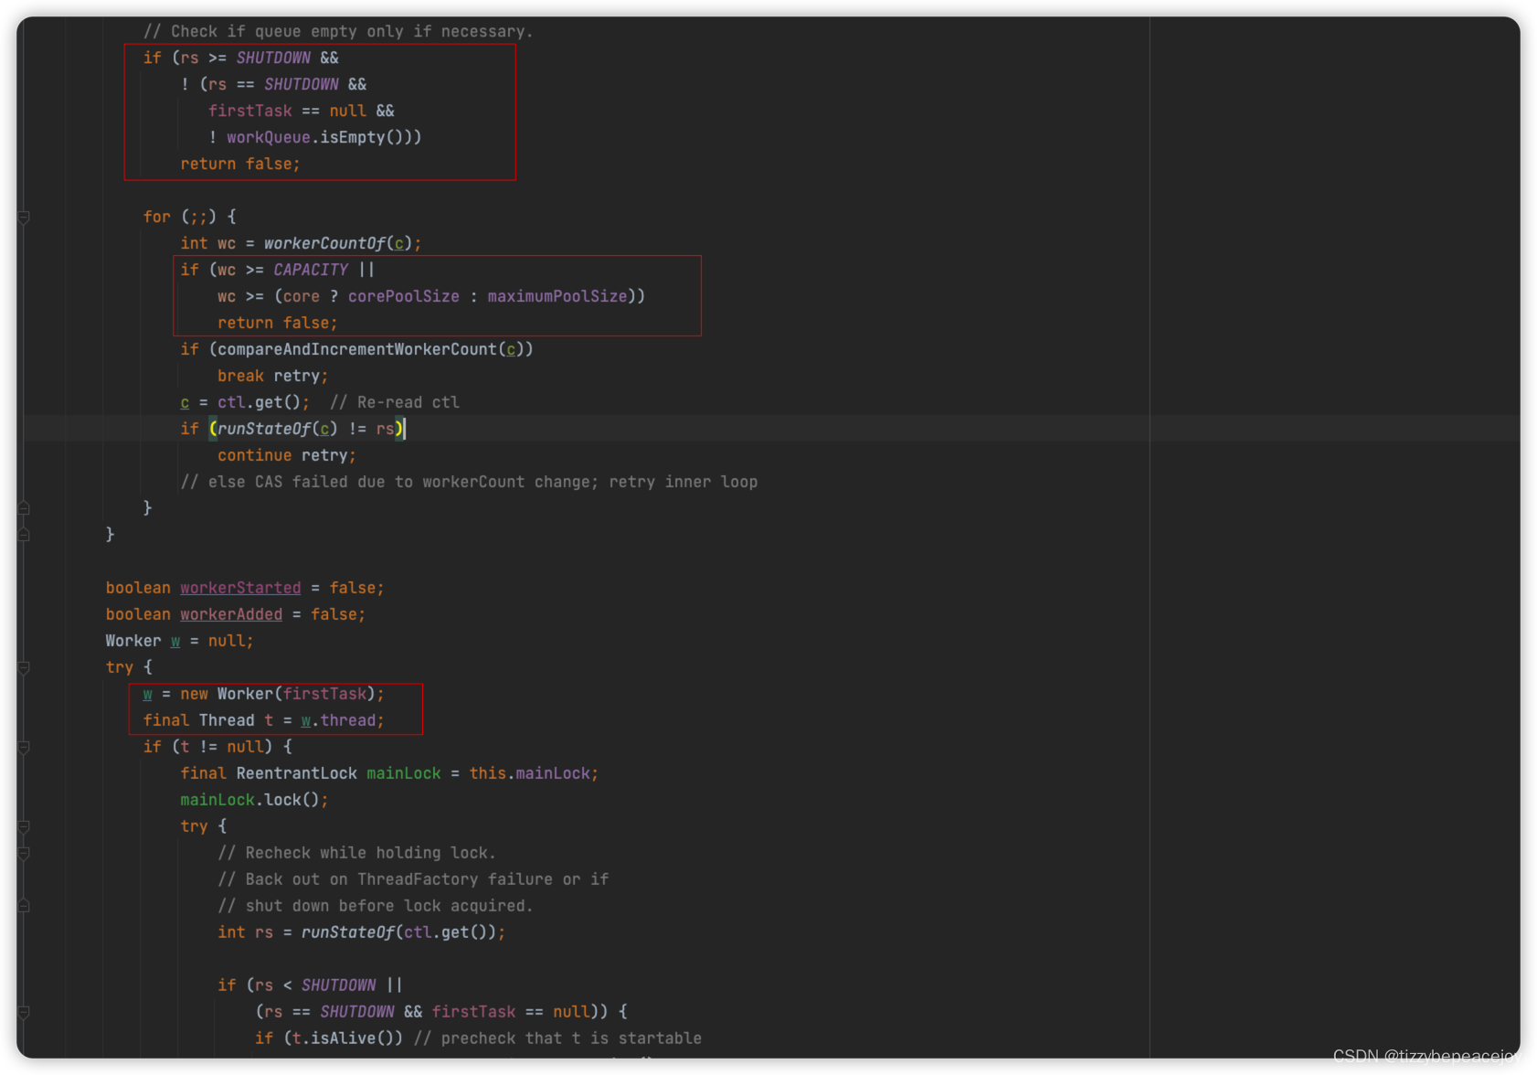Click firstTask in firstTask == null && line

[x=249, y=111]
